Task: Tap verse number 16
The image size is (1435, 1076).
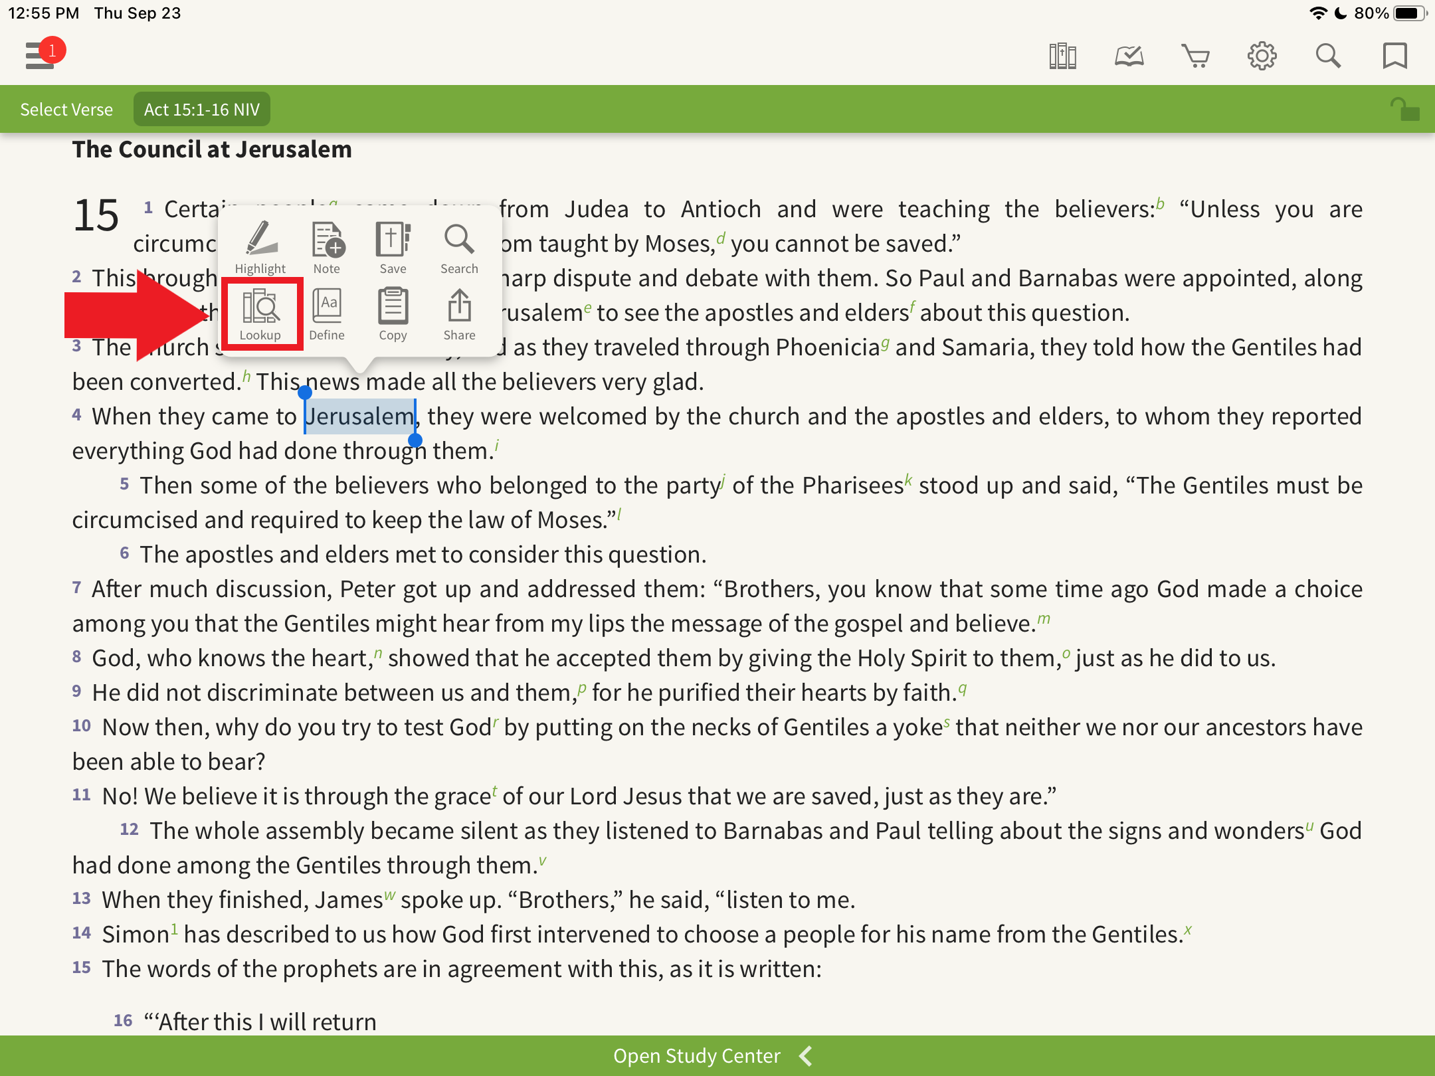Action: [x=123, y=1020]
